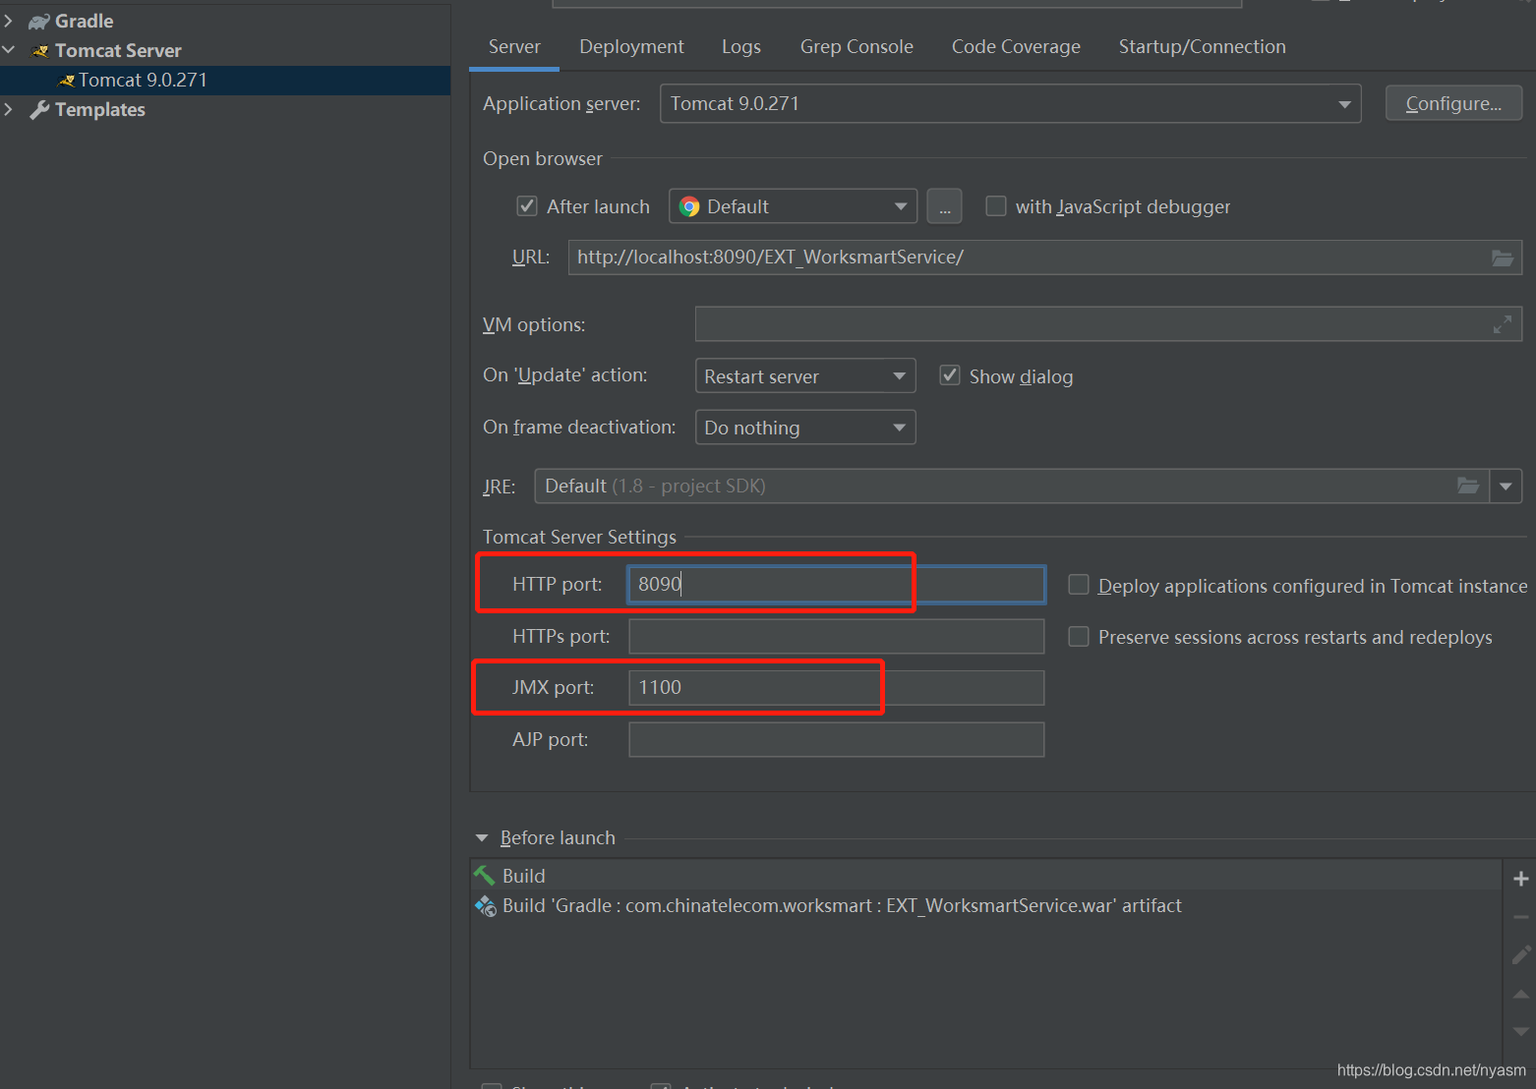Open the Restart server update action dropdown
The image size is (1536, 1089).
coord(805,375)
